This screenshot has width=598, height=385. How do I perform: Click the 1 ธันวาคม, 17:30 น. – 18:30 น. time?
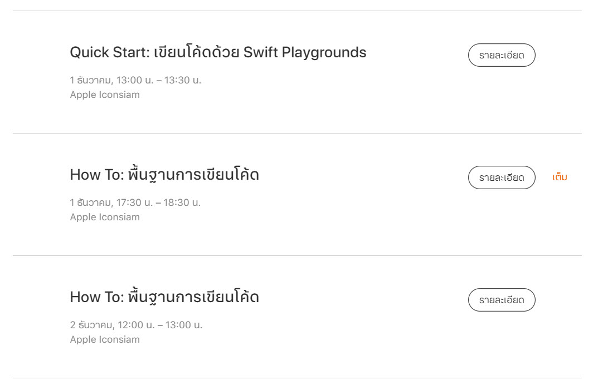(135, 203)
